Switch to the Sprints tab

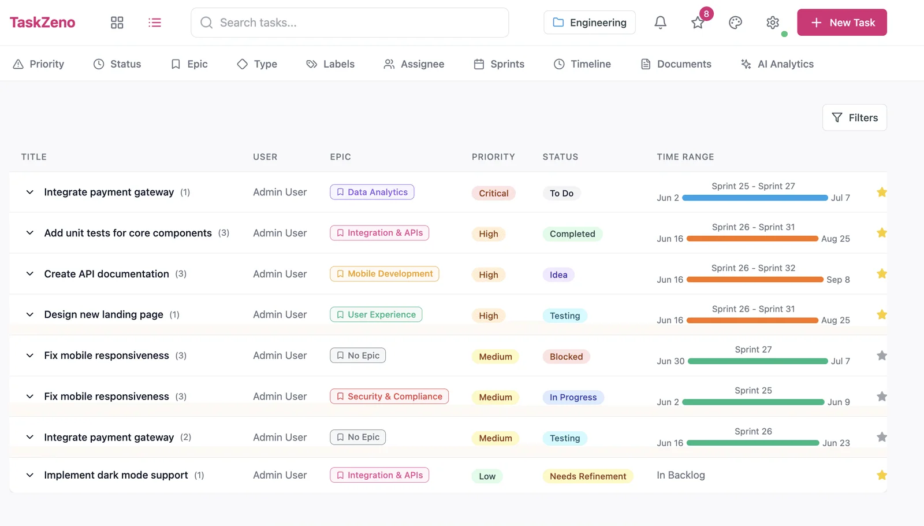click(499, 64)
